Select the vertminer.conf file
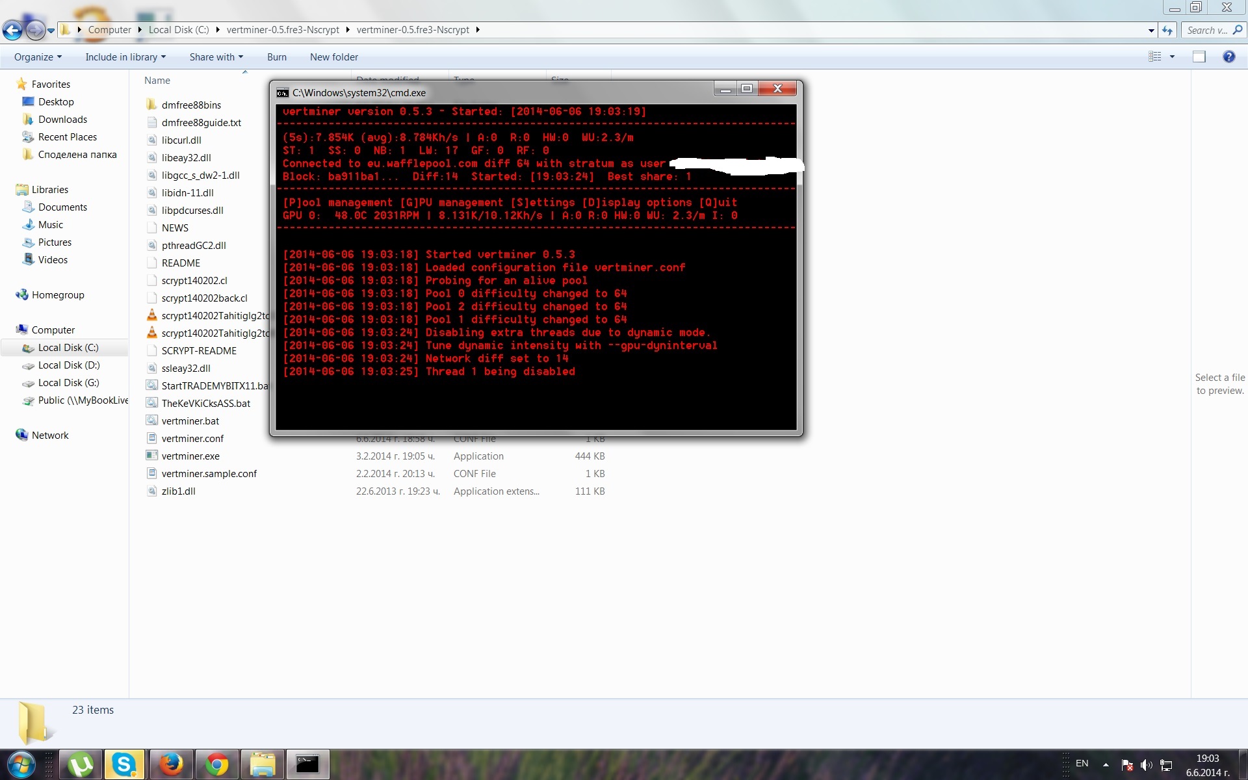Viewport: 1248px width, 780px height. point(192,439)
